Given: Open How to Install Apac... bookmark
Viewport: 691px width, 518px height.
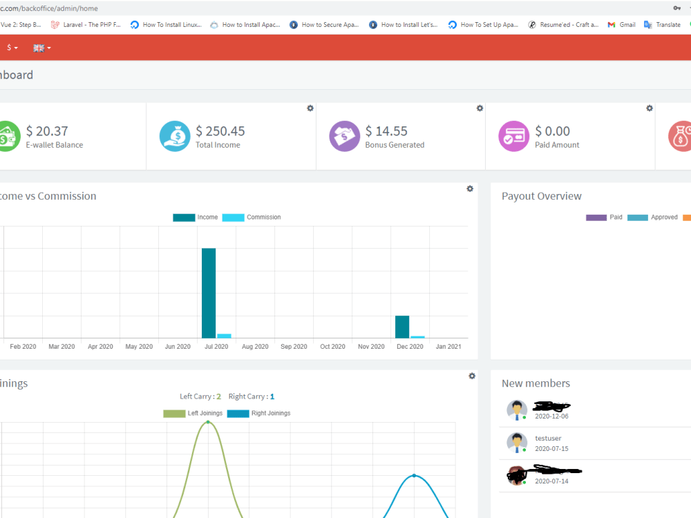Looking at the screenshot, I should pos(245,25).
